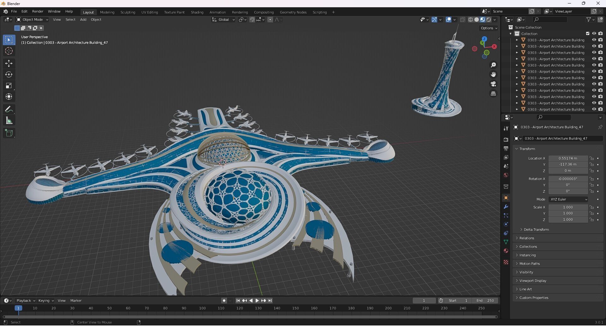Activate the Scale tool

click(x=9, y=85)
